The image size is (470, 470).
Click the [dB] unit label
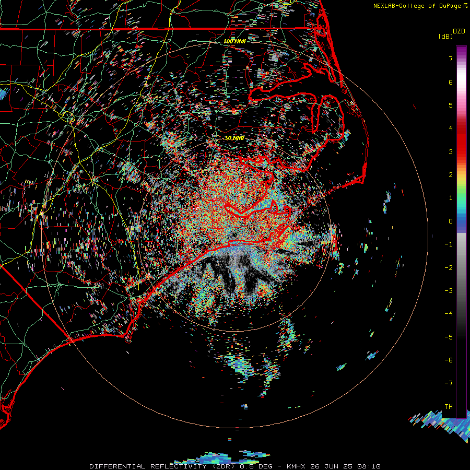click(x=445, y=36)
